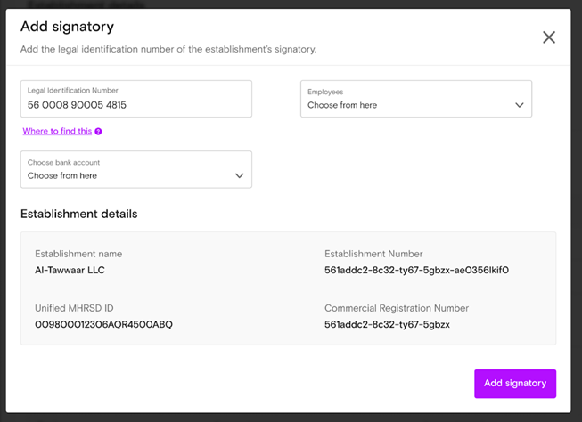The image size is (582, 422).
Task: Click the Establishment details heading
Action: point(78,214)
